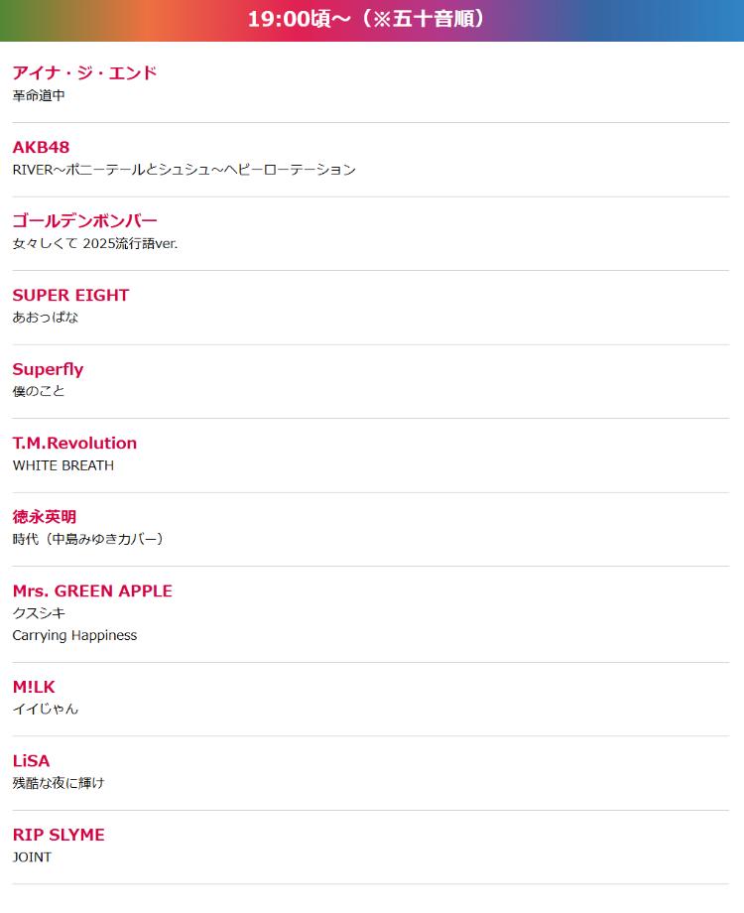Click the 時代（中島みゆきカバー）song text
This screenshot has width=744, height=913.
click(88, 539)
